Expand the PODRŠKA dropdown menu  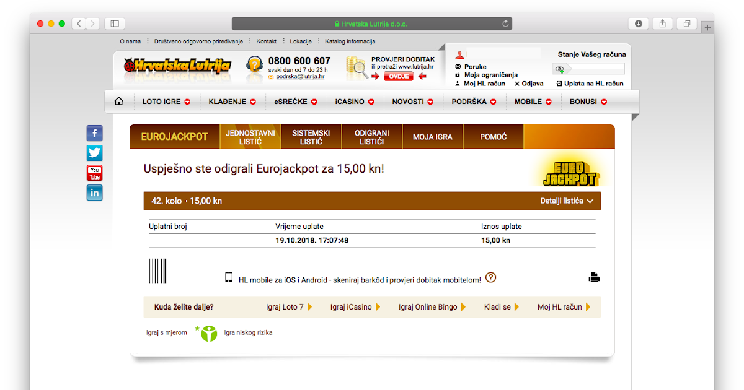click(x=474, y=102)
